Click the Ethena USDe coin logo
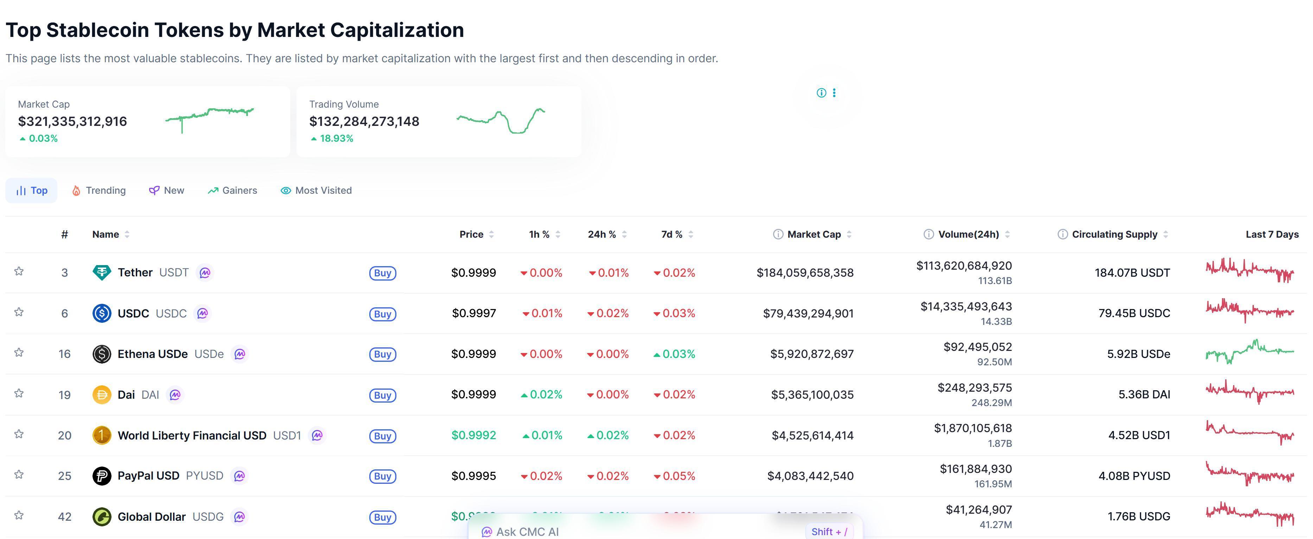Screen dimensions: 1313x539 click(102, 354)
